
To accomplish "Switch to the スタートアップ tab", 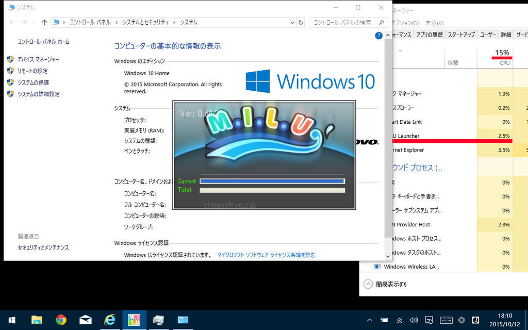I will click(461, 35).
